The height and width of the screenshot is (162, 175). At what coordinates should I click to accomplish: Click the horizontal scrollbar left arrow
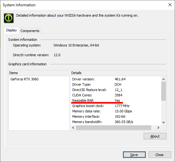coord(73,127)
